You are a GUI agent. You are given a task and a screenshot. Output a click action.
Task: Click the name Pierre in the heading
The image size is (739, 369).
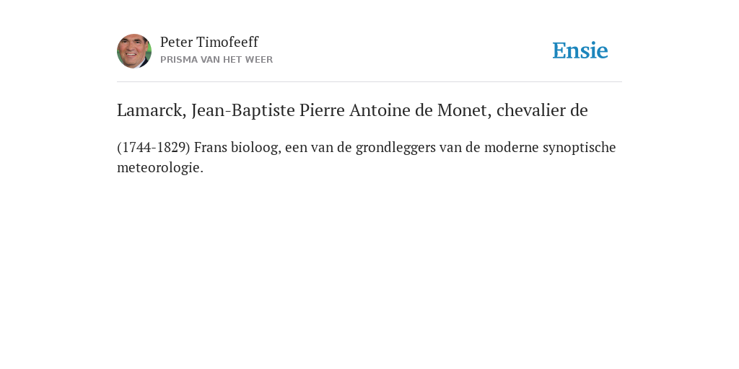tap(322, 110)
